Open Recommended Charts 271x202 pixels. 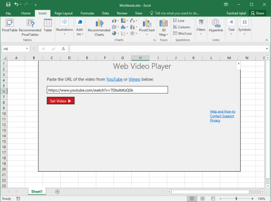coord(99,28)
